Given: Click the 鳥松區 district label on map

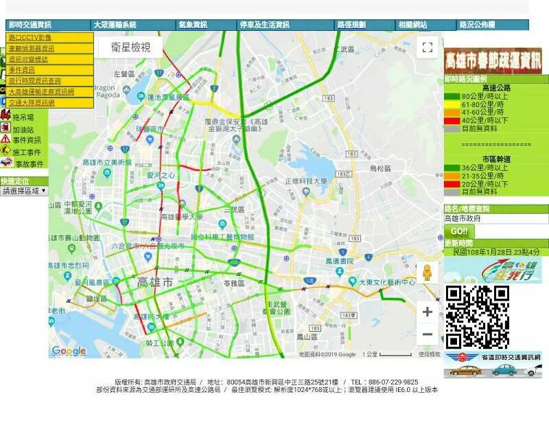Looking at the screenshot, I should [x=381, y=168].
